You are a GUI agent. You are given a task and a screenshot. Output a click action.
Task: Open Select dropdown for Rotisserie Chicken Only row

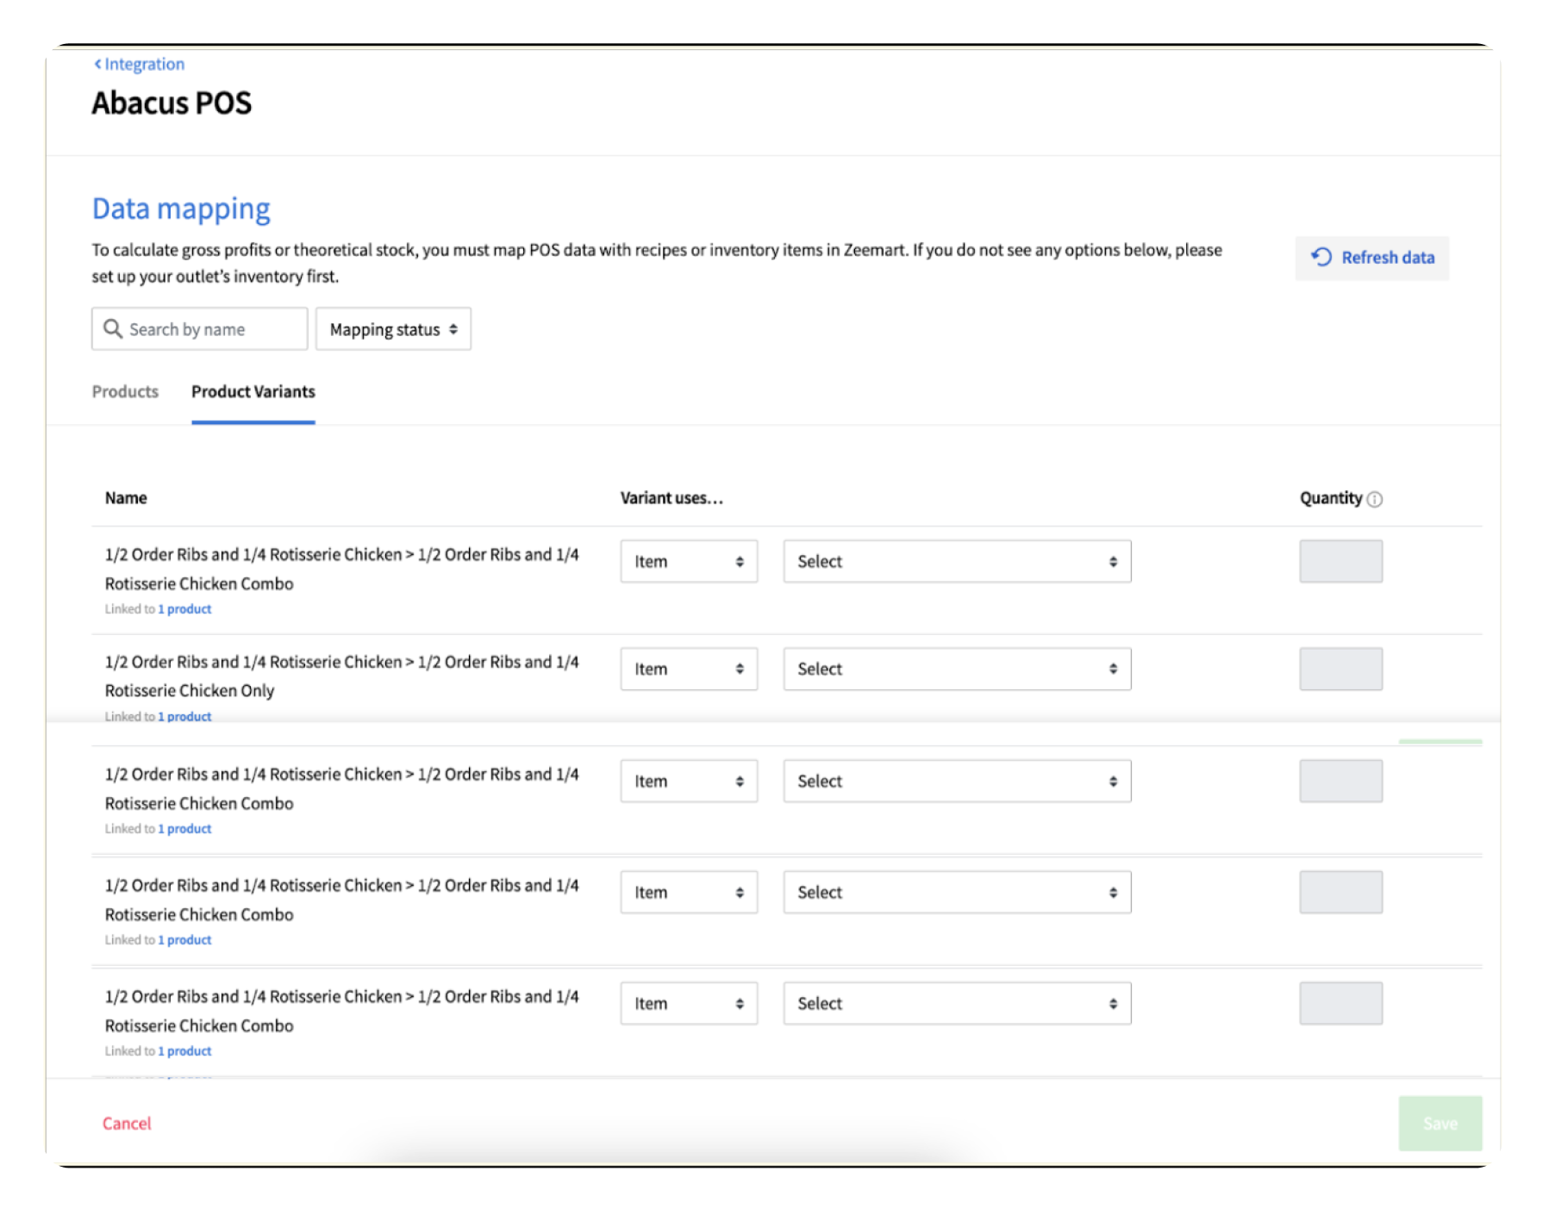[957, 669]
